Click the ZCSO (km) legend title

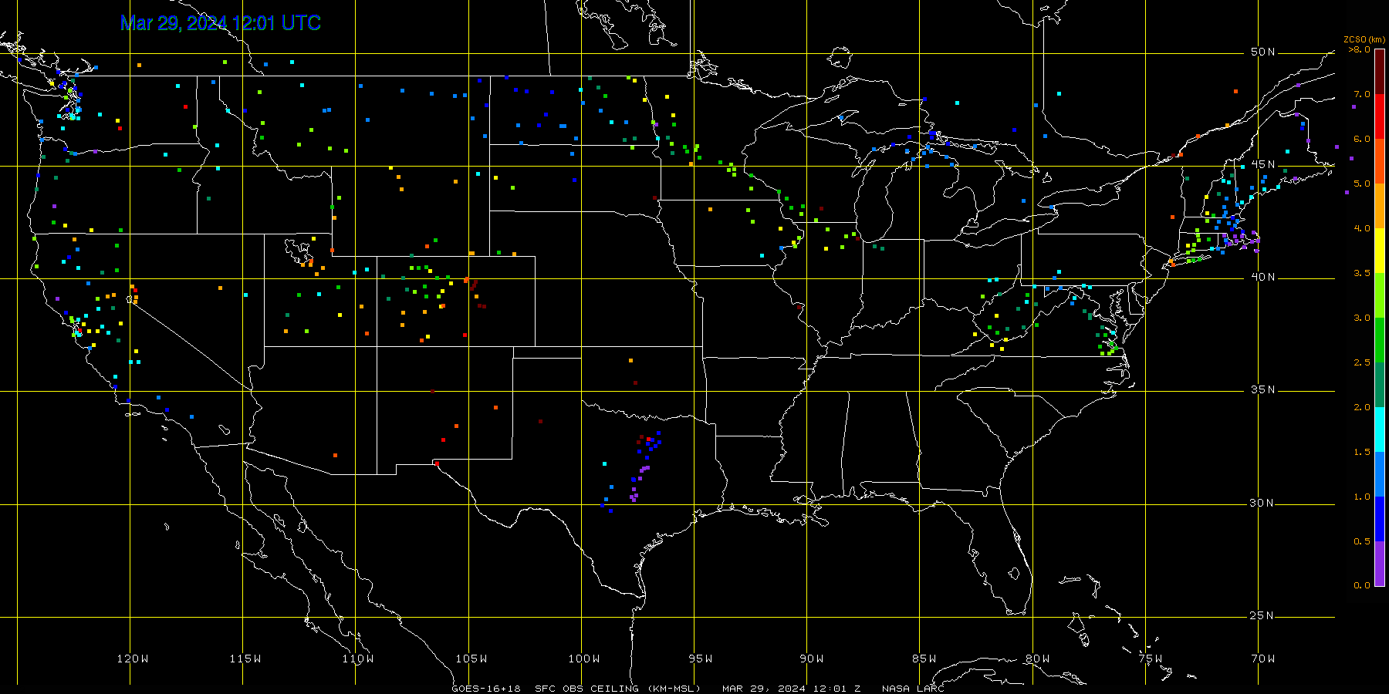(1364, 40)
